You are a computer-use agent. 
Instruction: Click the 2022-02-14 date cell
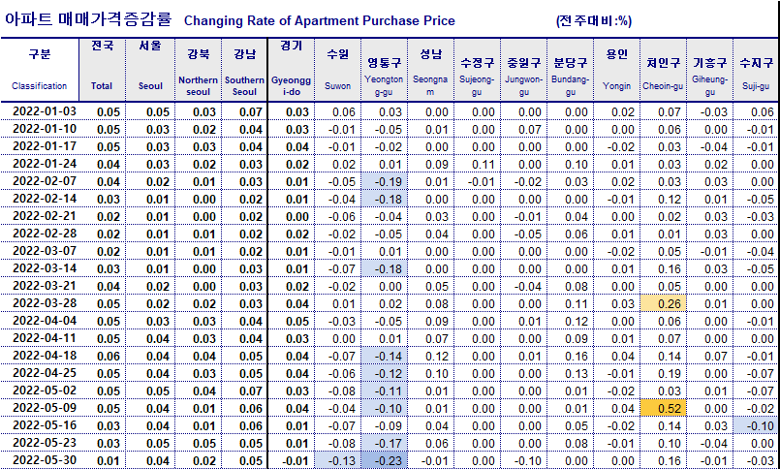coord(40,199)
